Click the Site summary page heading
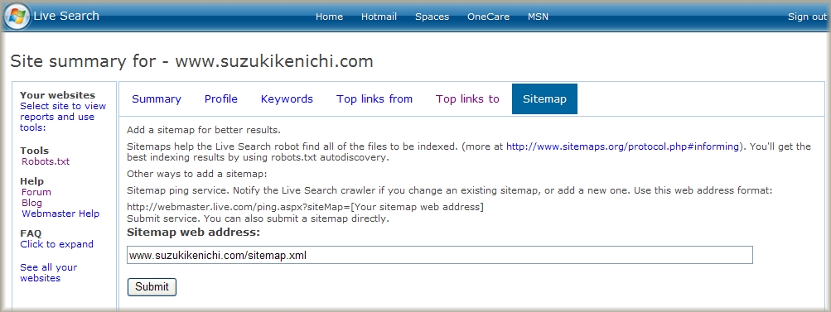 click(192, 61)
